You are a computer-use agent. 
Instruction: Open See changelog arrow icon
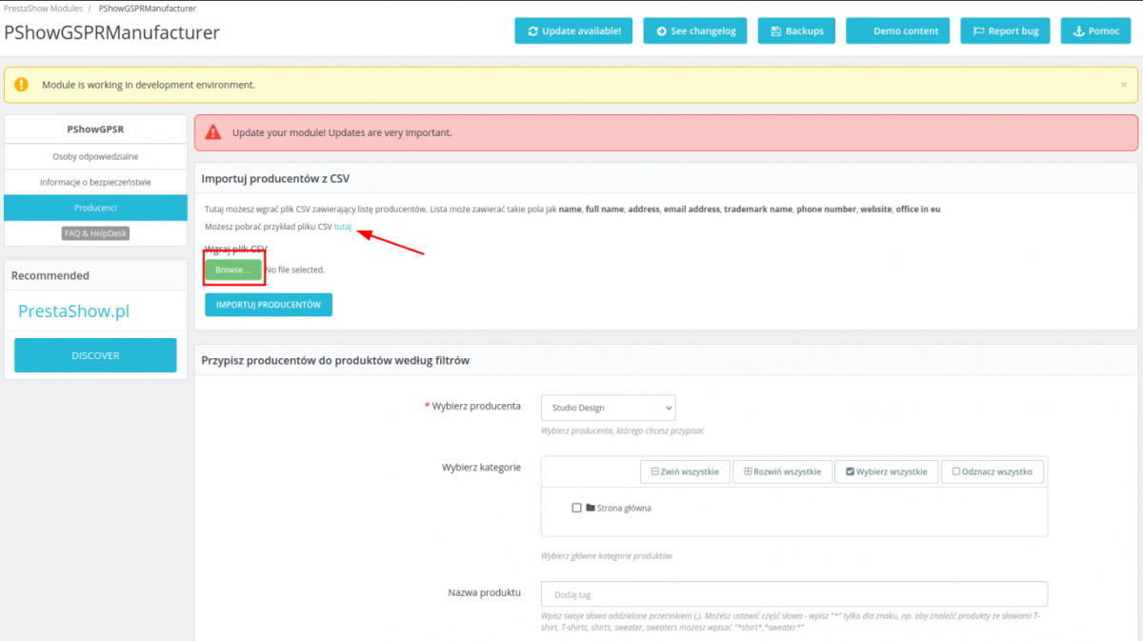tap(661, 30)
